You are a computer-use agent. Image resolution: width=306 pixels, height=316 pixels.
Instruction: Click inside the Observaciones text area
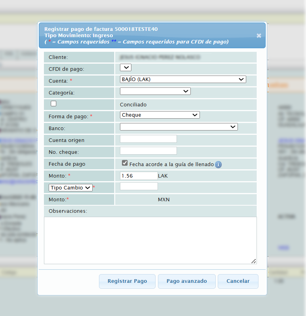[x=150, y=240]
